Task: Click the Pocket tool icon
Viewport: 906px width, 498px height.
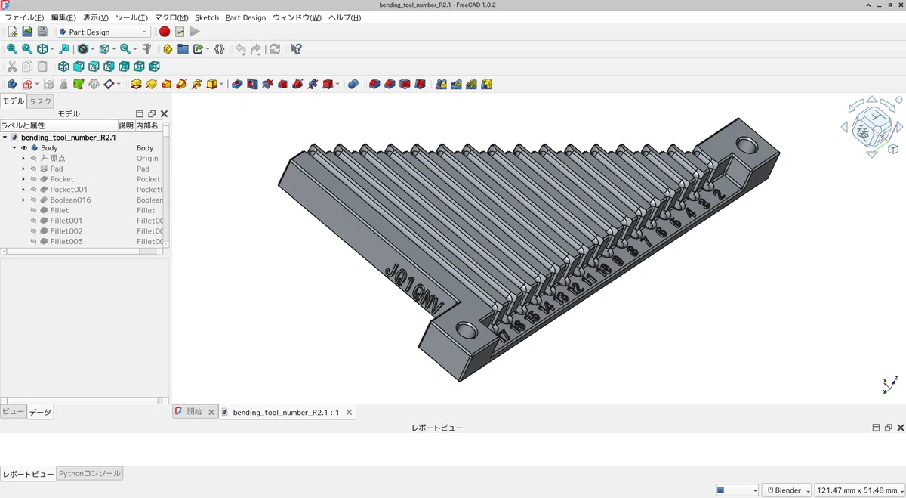Action: point(237,84)
